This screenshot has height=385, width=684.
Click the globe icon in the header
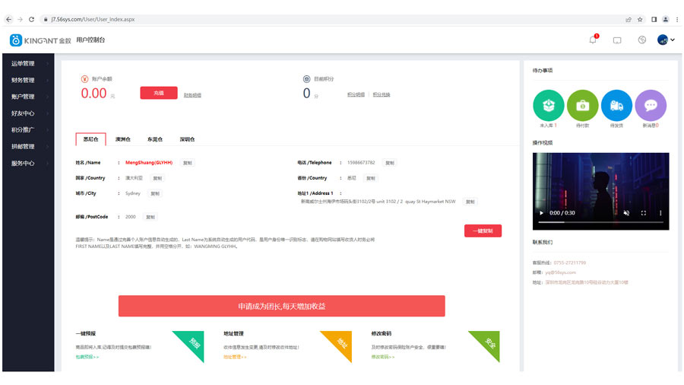(641, 40)
